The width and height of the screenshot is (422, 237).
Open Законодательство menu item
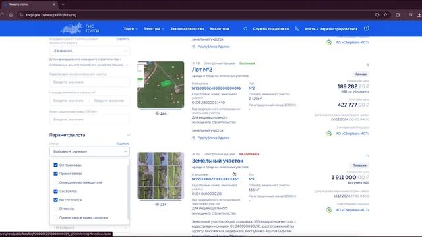[187, 28]
